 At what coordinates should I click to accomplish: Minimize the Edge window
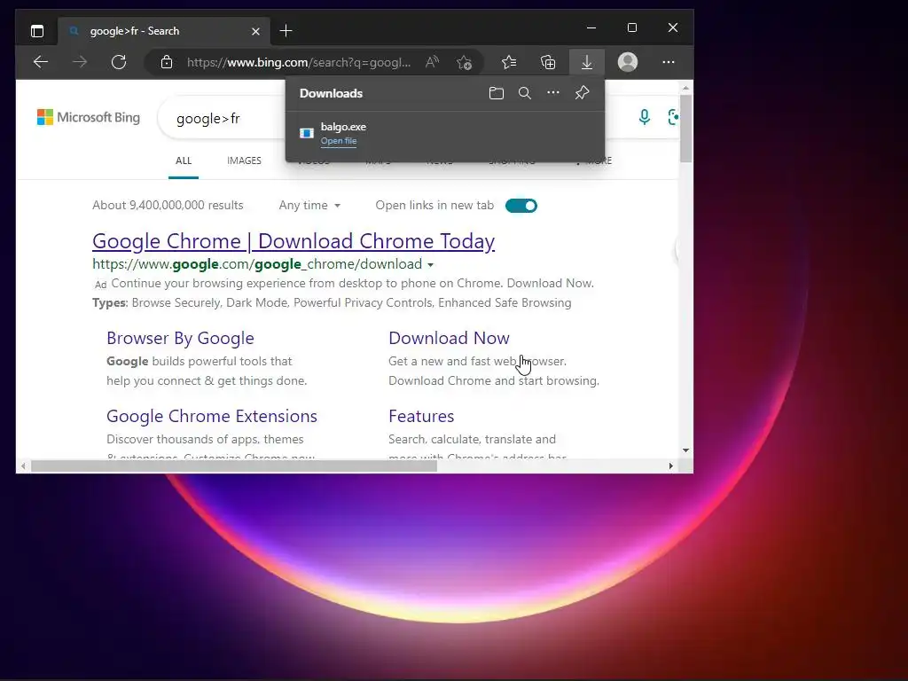(591, 27)
